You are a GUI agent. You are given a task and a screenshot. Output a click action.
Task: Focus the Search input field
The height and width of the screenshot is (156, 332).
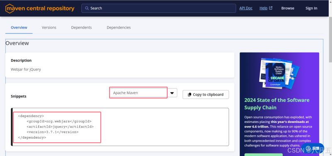[x=159, y=8]
